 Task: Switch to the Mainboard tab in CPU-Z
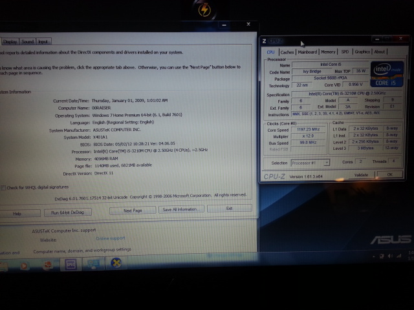pos(307,52)
